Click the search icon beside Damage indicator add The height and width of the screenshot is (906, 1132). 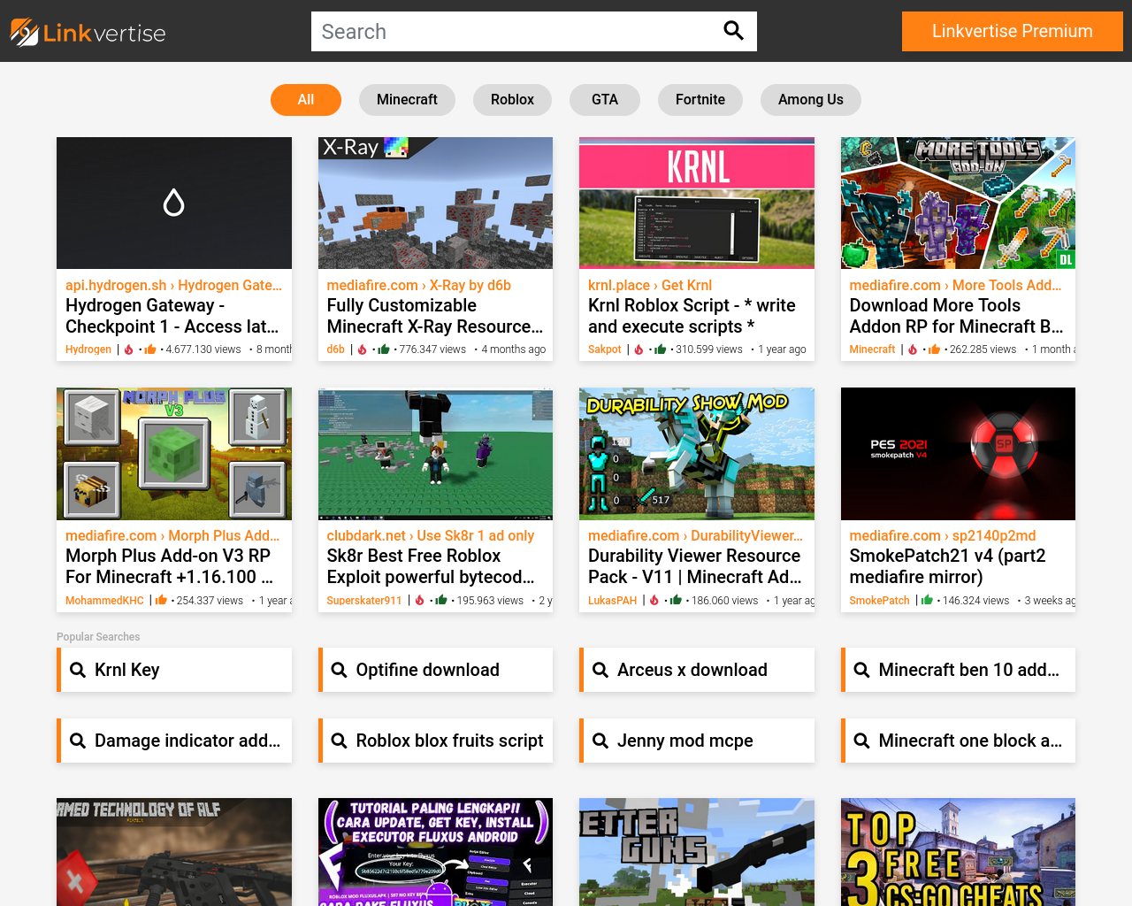coord(78,741)
